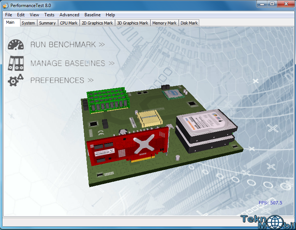Screen dimensions: 296x230
Task: Click the gears preferences icon
Action: click(x=16, y=80)
